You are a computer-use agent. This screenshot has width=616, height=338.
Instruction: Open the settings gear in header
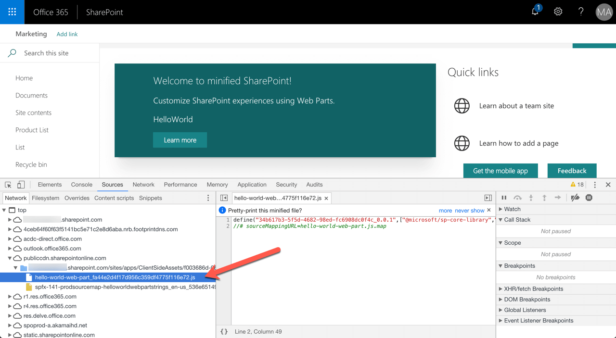[x=558, y=12]
